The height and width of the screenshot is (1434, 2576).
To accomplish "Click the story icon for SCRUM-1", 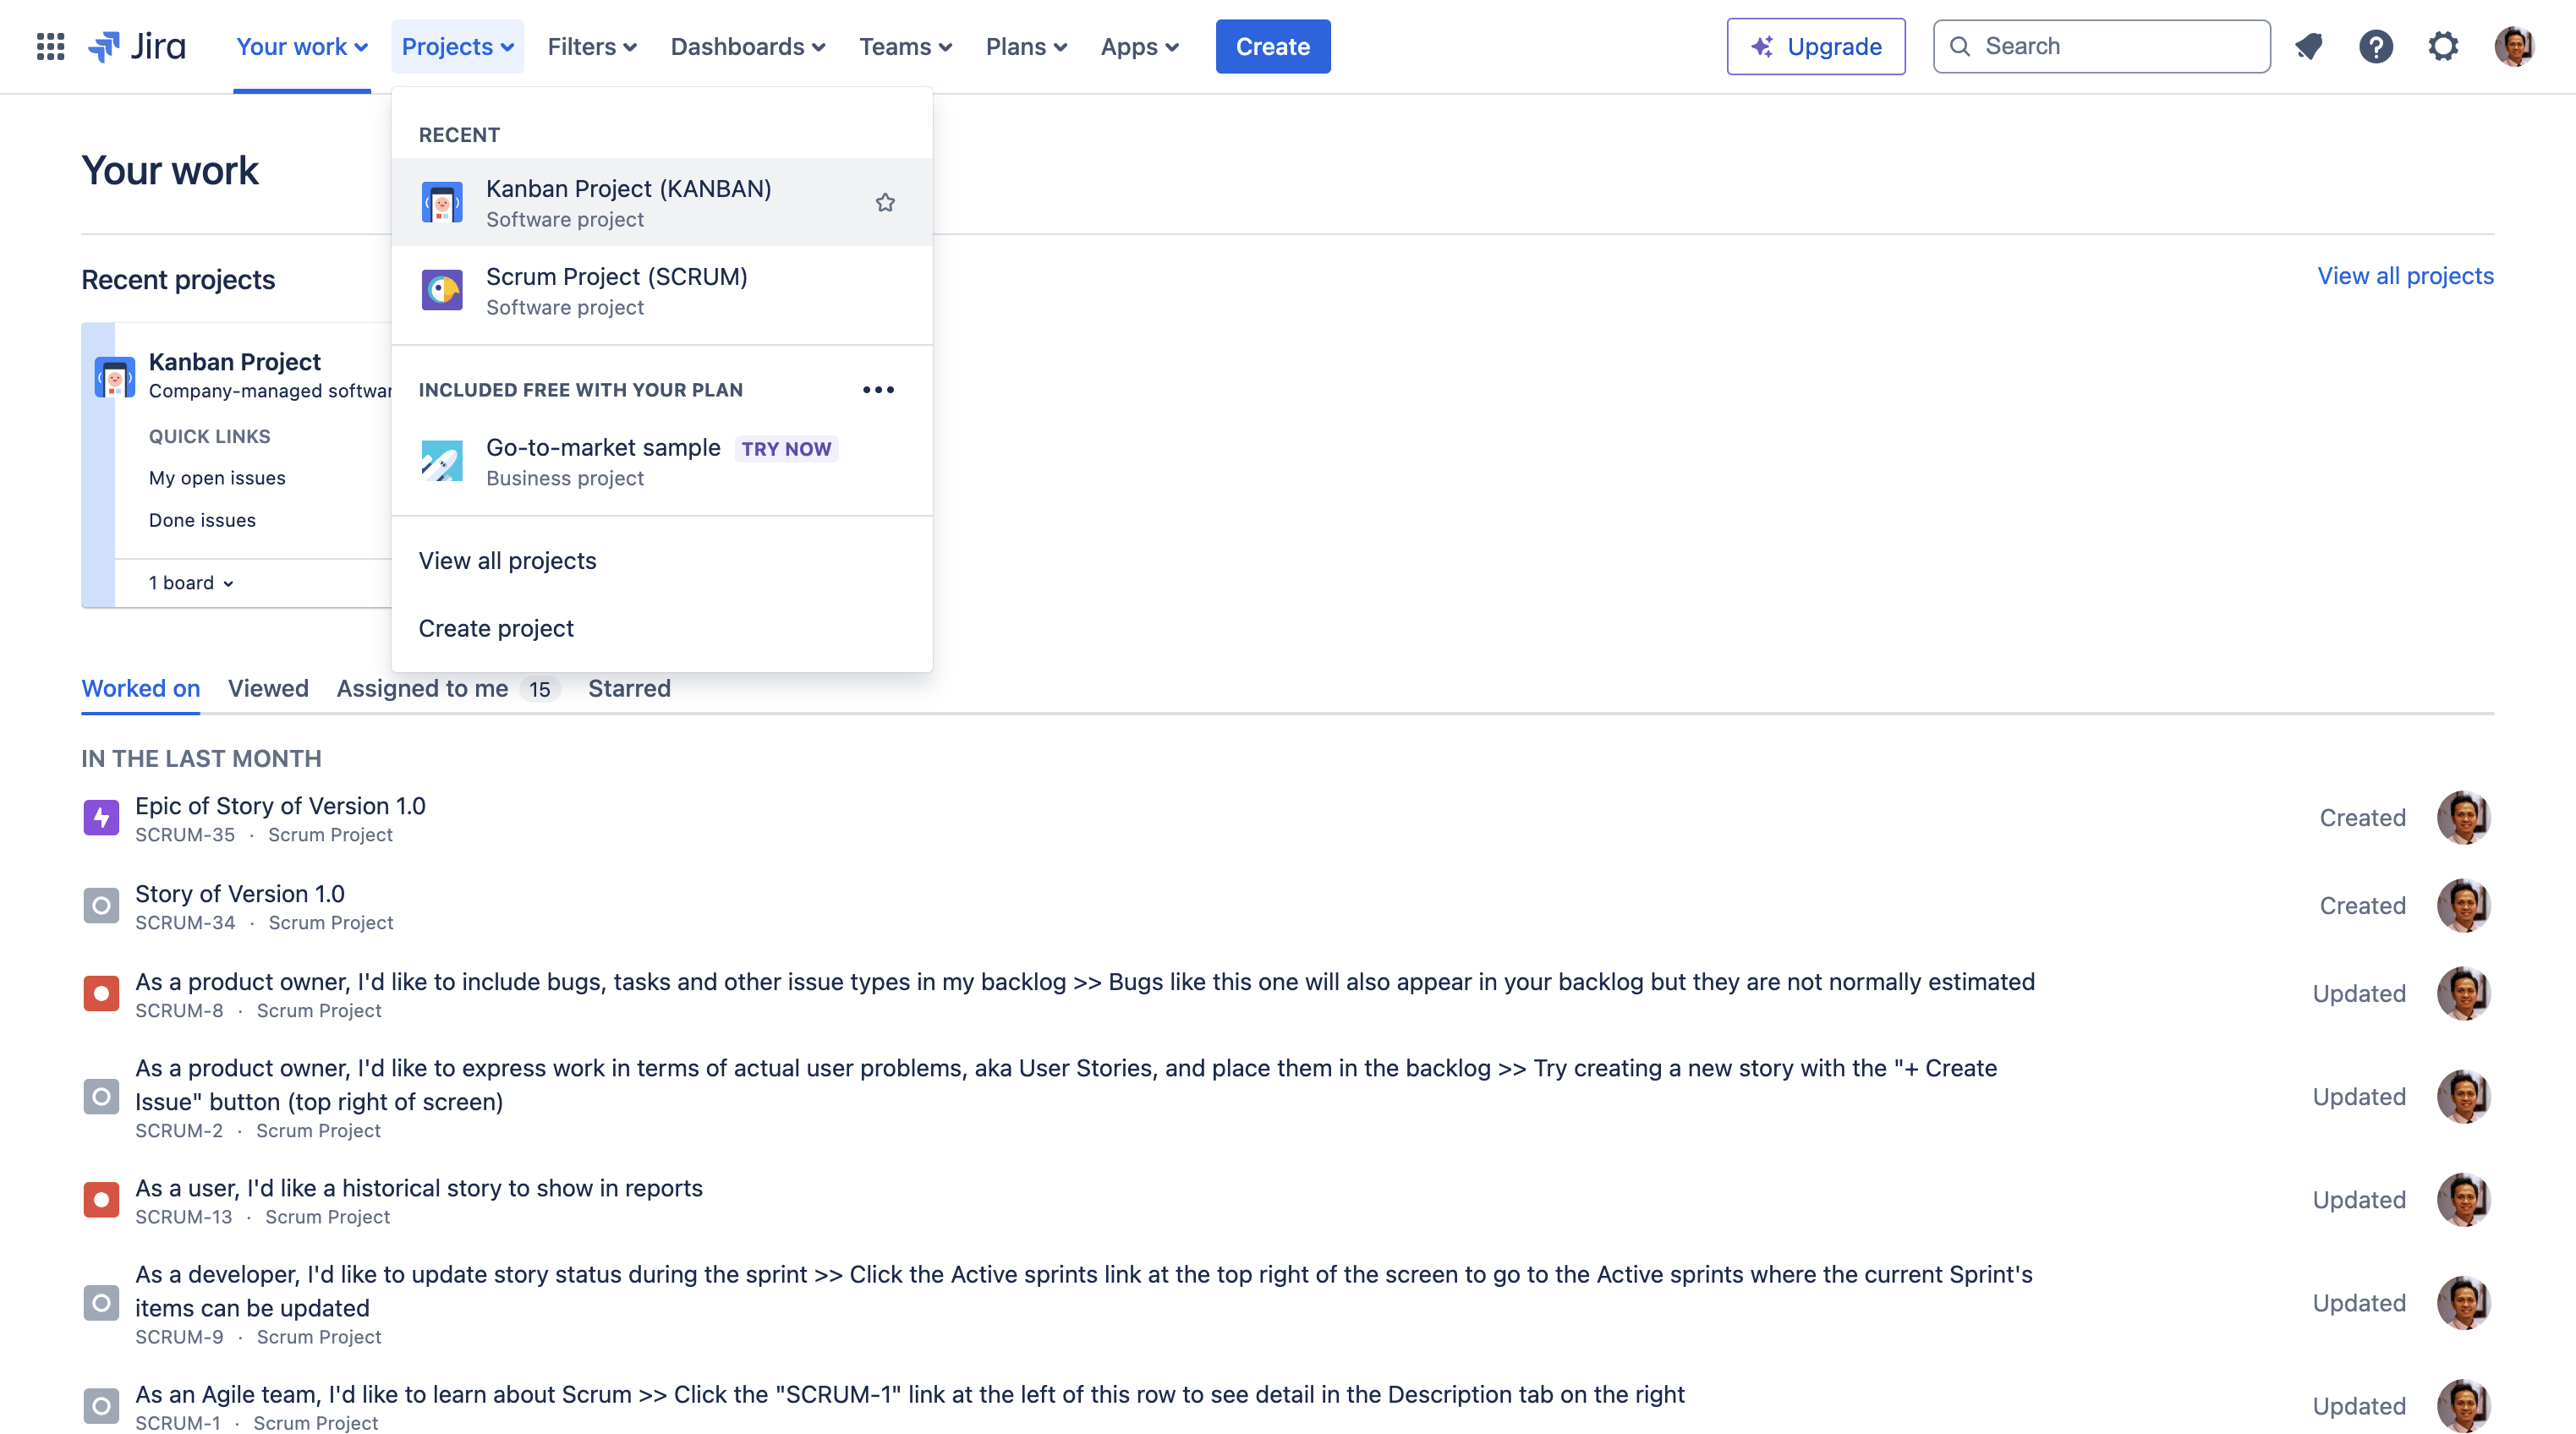I will (101, 1406).
